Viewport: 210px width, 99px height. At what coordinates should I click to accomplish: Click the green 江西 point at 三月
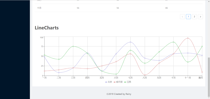73,46
